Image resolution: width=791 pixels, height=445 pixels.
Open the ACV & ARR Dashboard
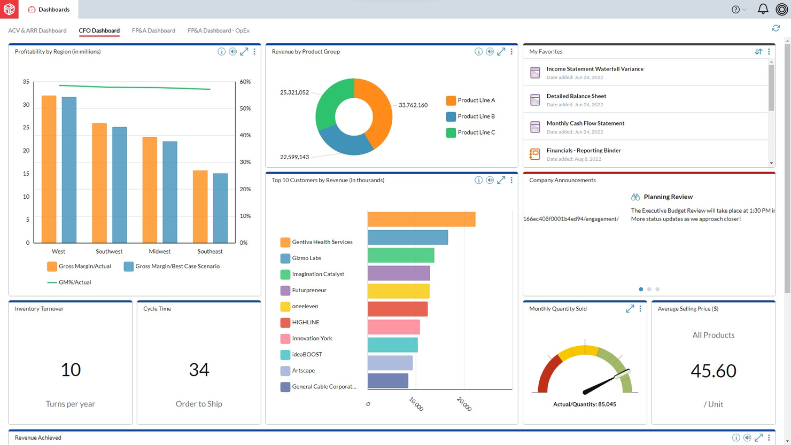click(37, 30)
